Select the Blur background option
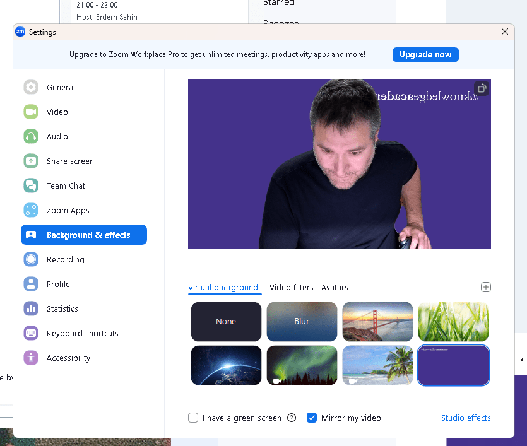 [302, 321]
